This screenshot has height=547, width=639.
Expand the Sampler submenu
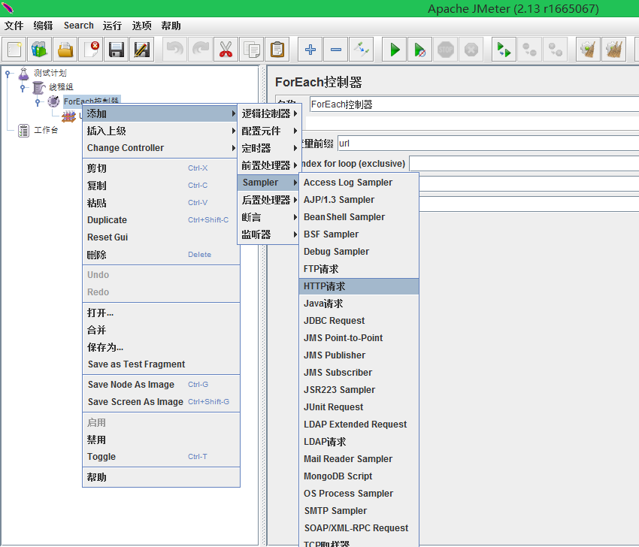click(x=269, y=183)
